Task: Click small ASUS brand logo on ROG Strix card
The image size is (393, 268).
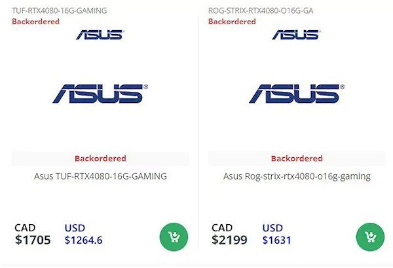Action: click(297, 35)
